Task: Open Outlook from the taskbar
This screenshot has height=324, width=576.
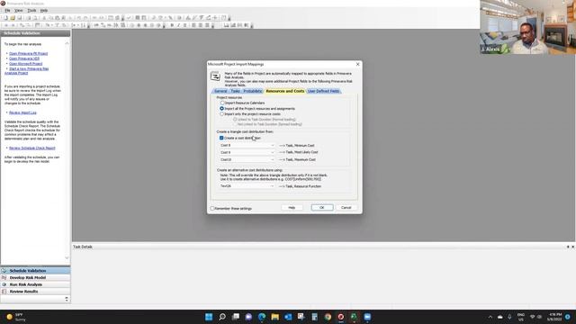Action: tap(288, 317)
